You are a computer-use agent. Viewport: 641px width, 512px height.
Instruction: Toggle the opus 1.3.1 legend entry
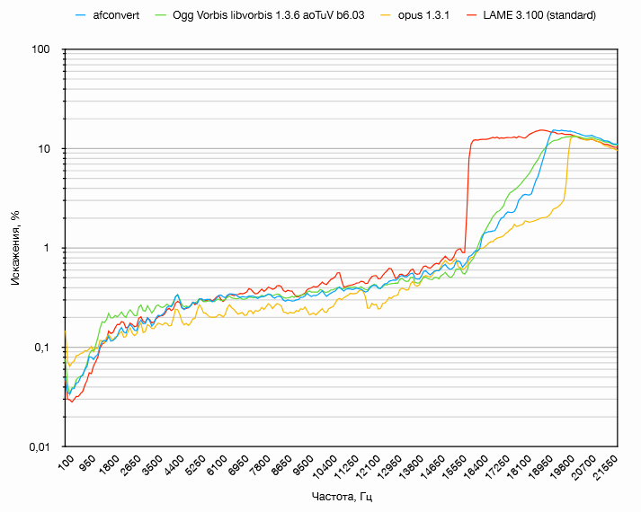click(x=415, y=15)
